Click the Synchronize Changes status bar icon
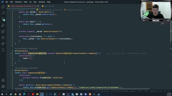The image size is (172, 96). 13,91
